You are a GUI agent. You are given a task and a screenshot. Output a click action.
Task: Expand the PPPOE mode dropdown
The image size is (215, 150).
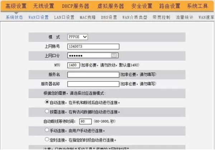click(x=78, y=37)
